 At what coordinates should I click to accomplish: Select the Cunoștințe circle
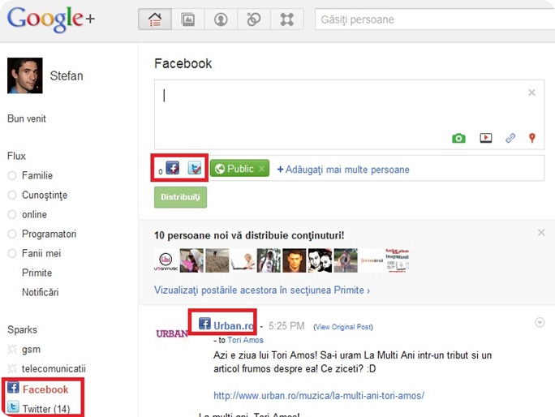coord(45,195)
